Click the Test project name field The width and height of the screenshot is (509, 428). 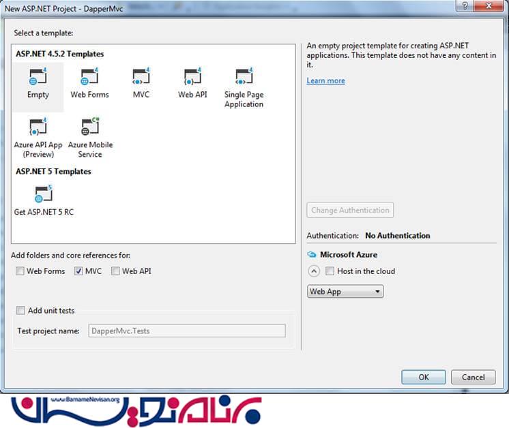tap(187, 331)
